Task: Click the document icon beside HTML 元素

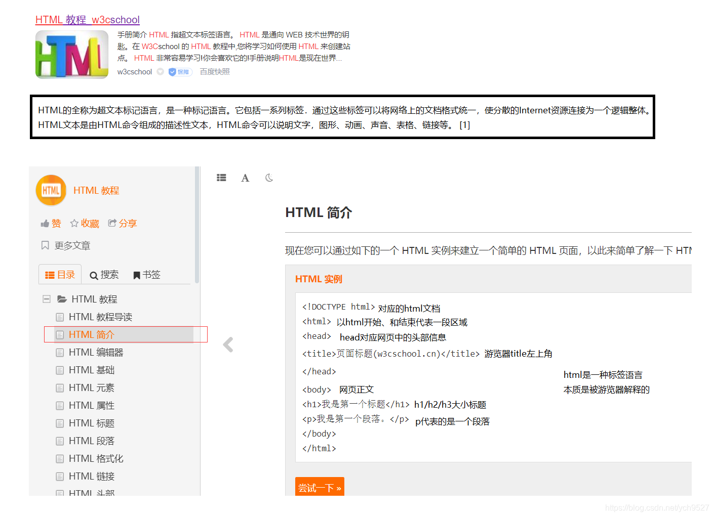Action: click(x=60, y=388)
